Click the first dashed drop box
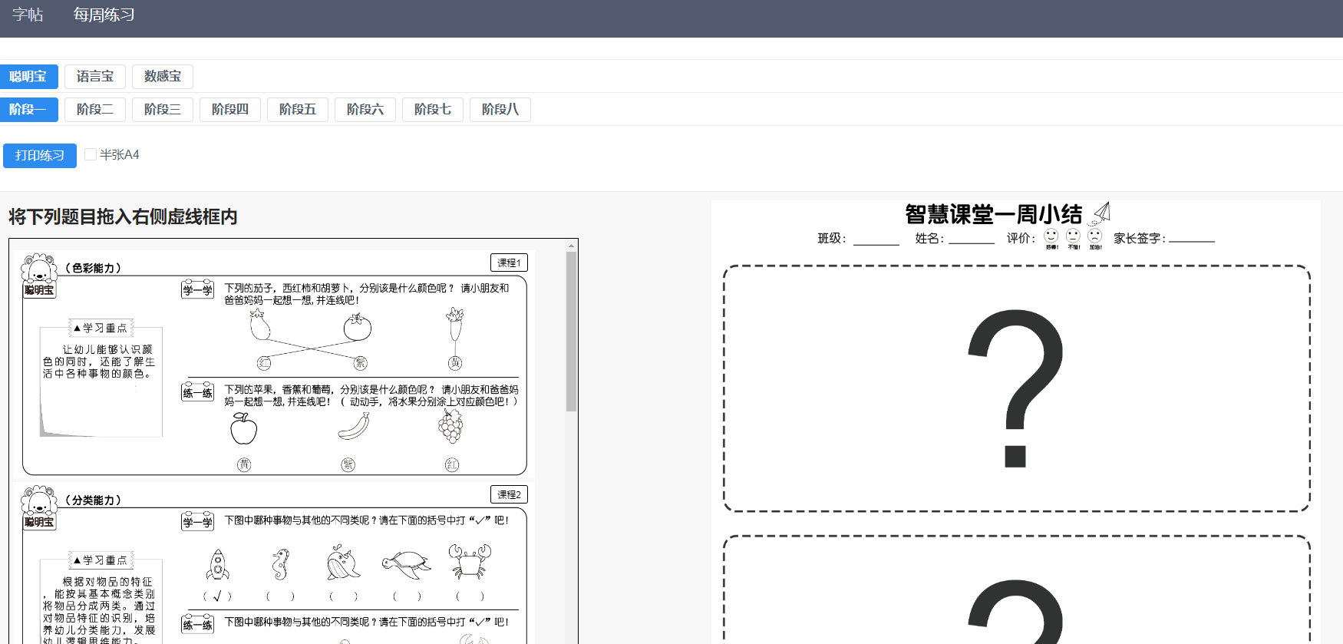Screen dimensions: 1343x644 pyautogui.click(x=1016, y=388)
